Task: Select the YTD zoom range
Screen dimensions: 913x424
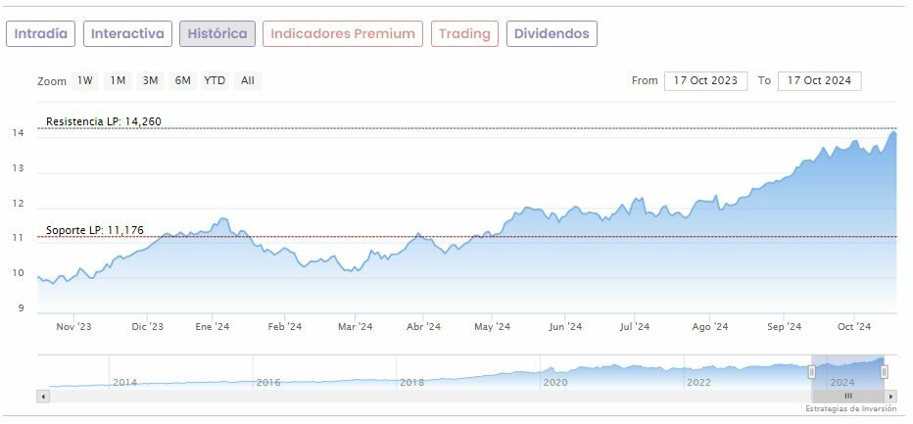Action: (x=215, y=81)
